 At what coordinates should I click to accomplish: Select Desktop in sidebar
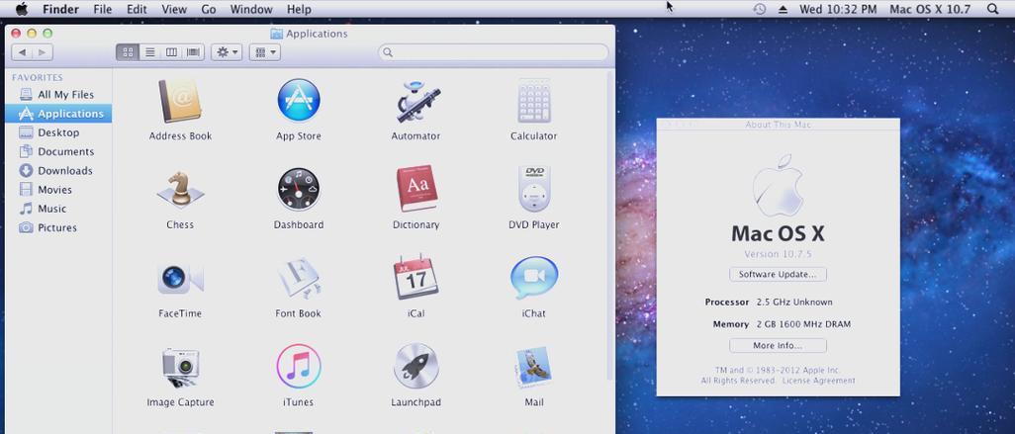click(x=58, y=132)
